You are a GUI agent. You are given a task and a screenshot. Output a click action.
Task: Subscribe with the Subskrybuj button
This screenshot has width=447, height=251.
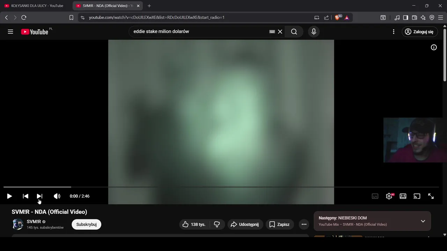(86, 225)
